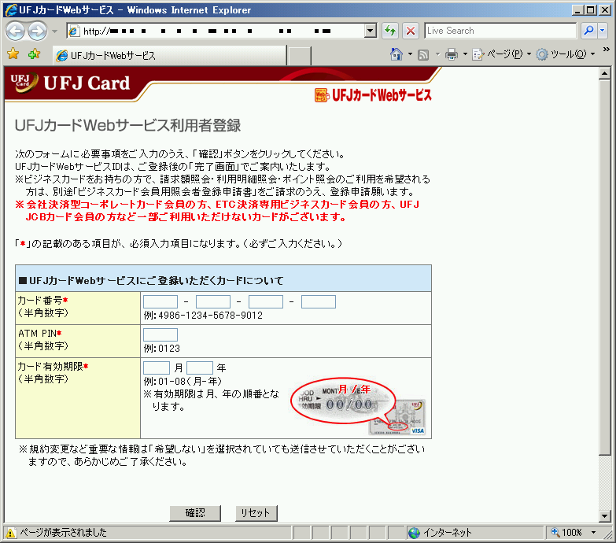This screenshot has width=616, height=543.
Task: Open the zoom level dropdown arrow
Action: tap(594, 533)
